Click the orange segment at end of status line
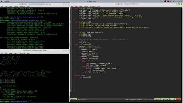183x103 pixels. (178, 99)
